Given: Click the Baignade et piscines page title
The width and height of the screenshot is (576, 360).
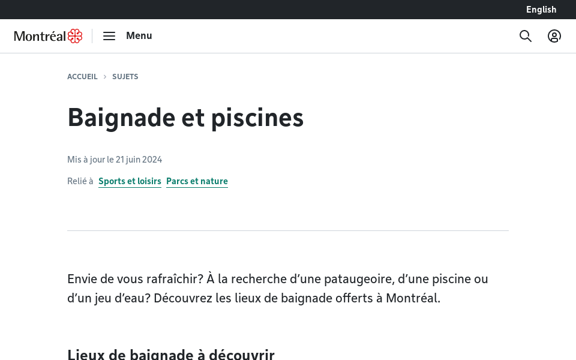Looking at the screenshot, I should [x=185, y=118].
